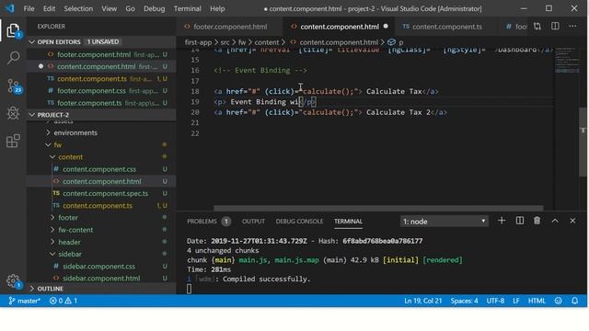
Task: Click the code minimap overview
Action: (567, 60)
